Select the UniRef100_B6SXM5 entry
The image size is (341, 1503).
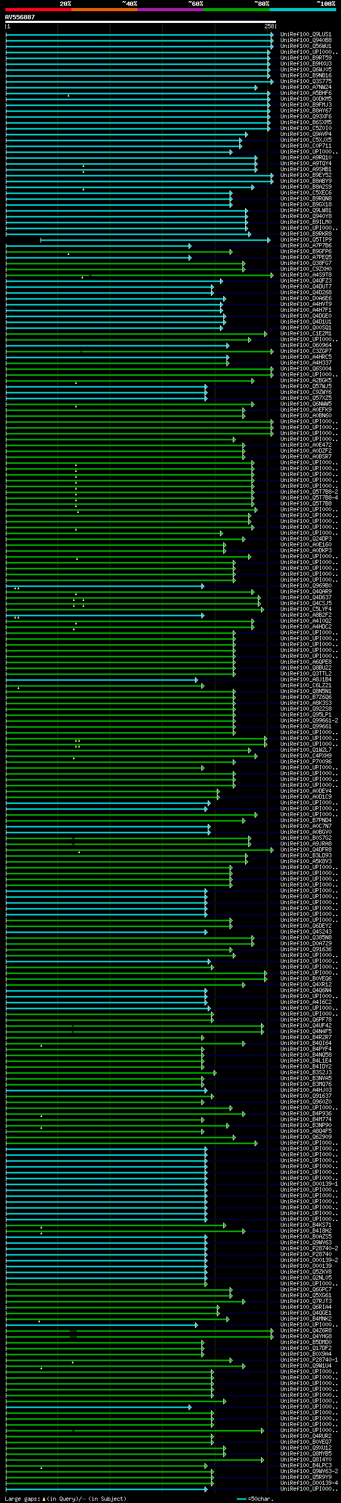306,123
